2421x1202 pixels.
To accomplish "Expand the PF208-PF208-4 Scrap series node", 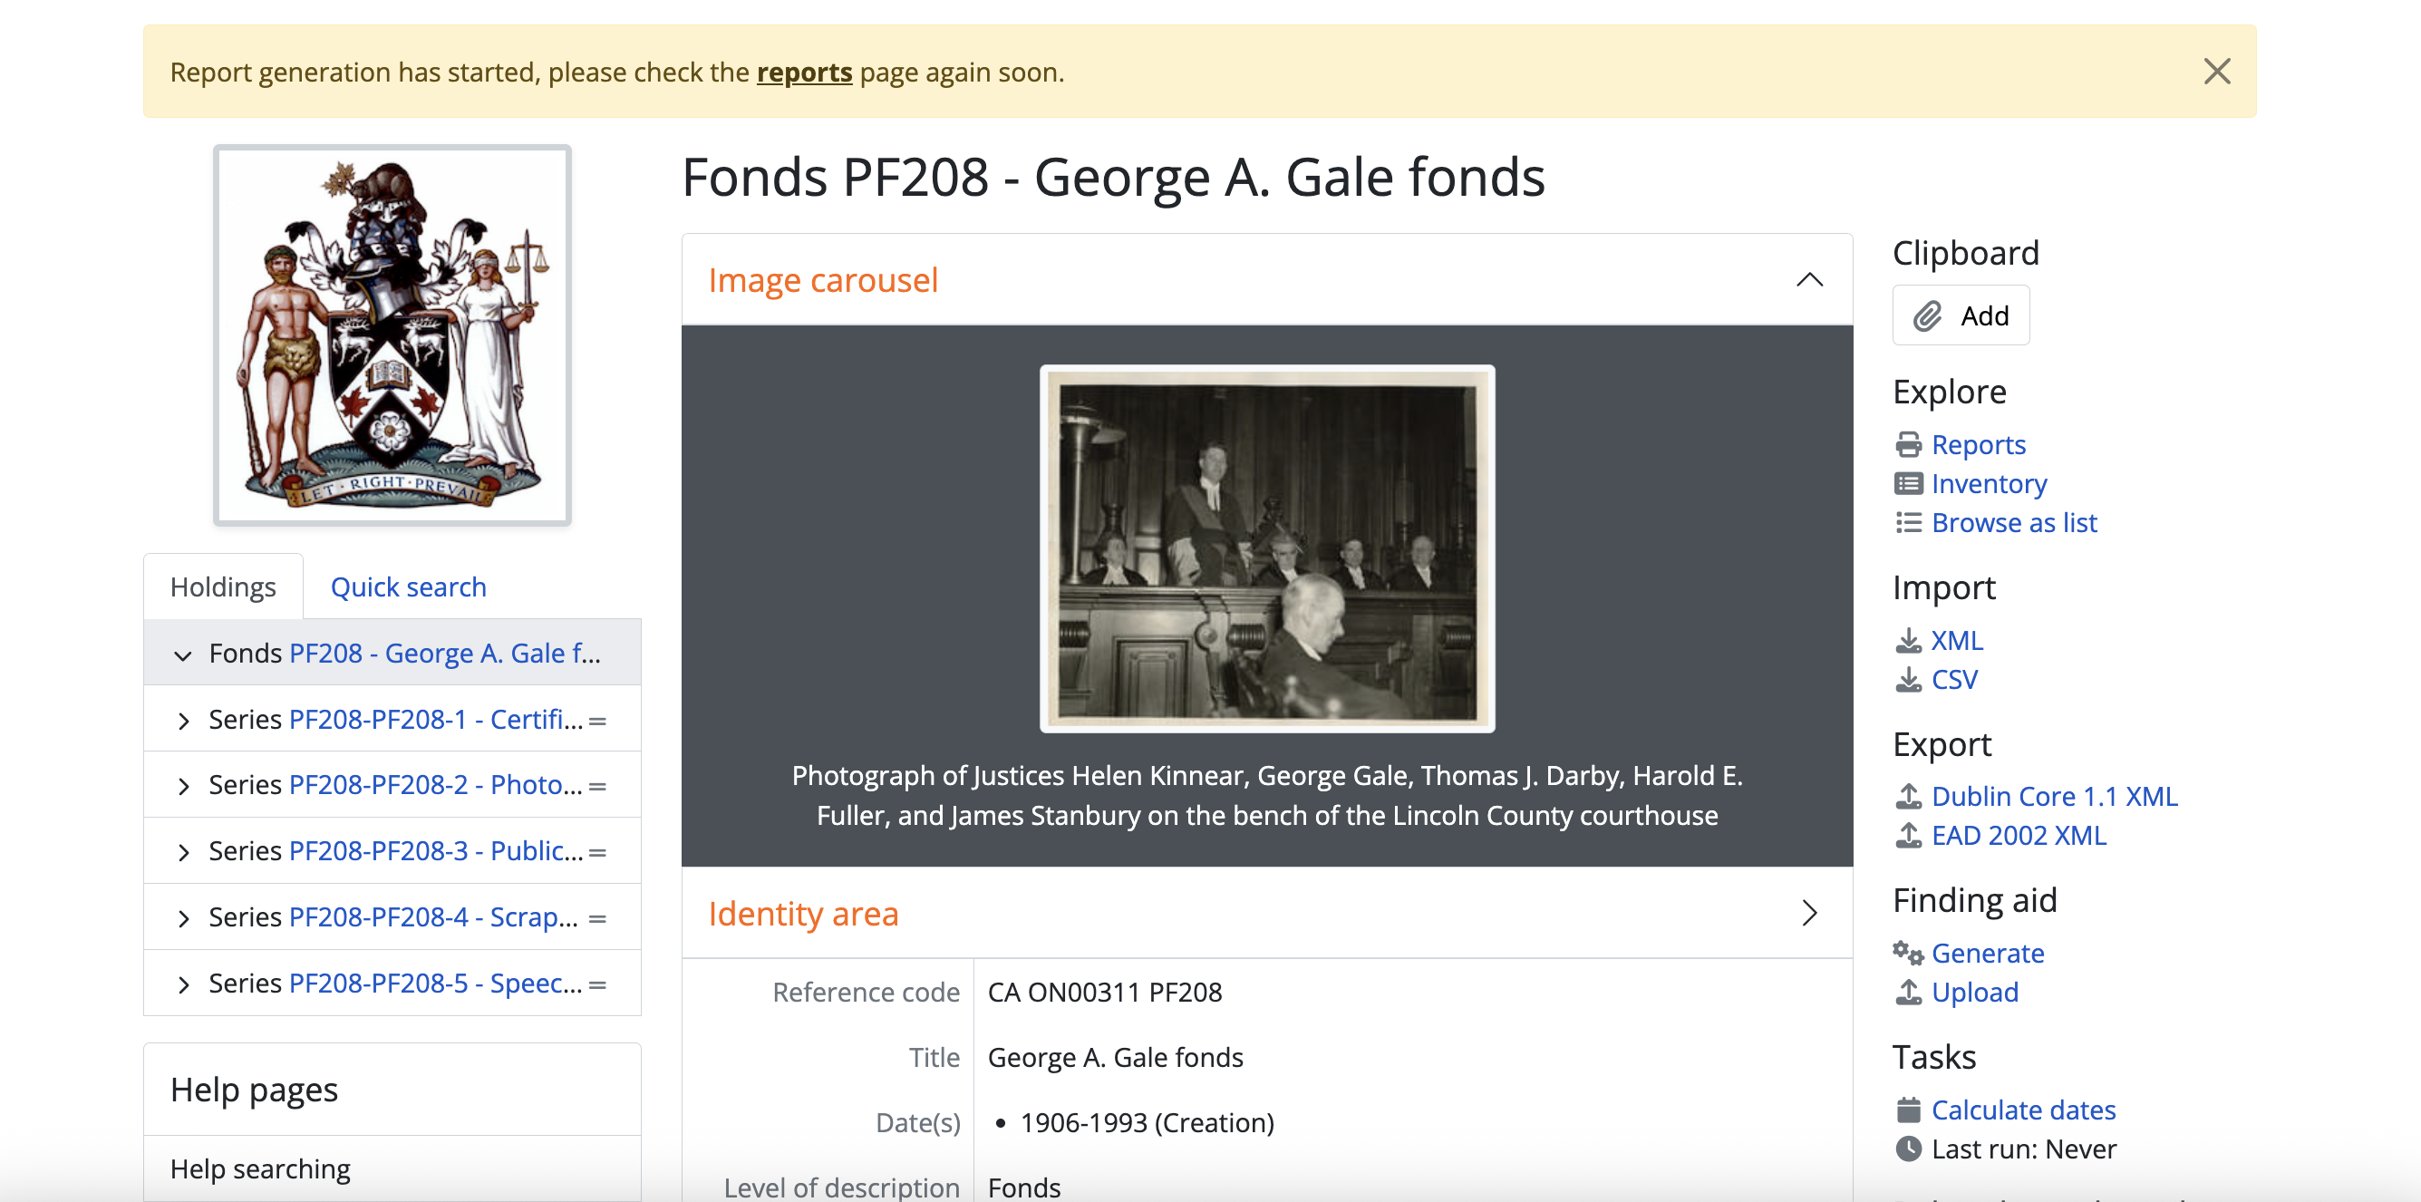I will point(183,918).
